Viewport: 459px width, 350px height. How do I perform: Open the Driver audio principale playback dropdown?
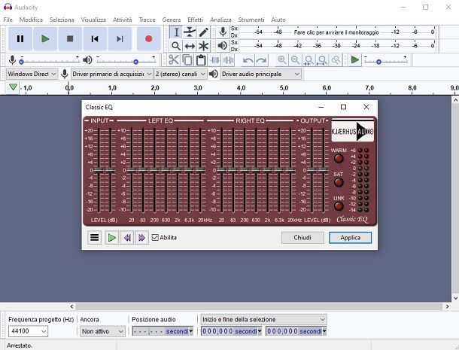pyautogui.click(x=260, y=74)
